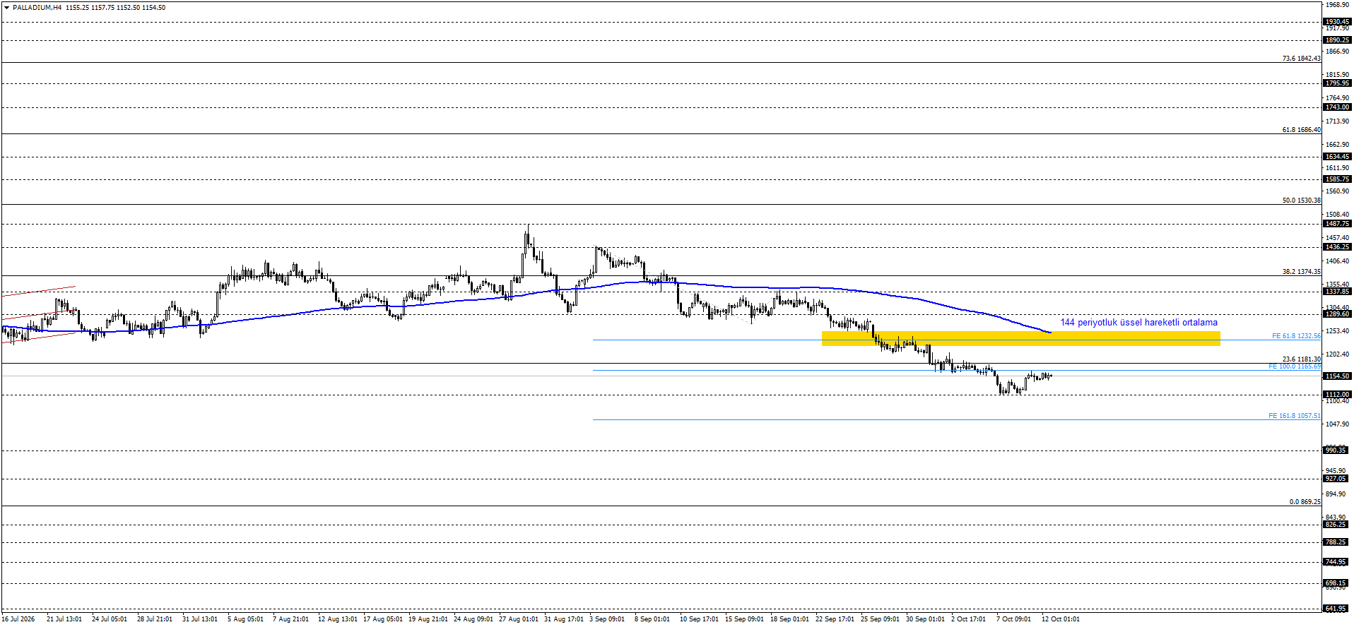Screen dimensions: 1354x627
Task: Click the 1930.45 price level tag
Action: [1337, 22]
